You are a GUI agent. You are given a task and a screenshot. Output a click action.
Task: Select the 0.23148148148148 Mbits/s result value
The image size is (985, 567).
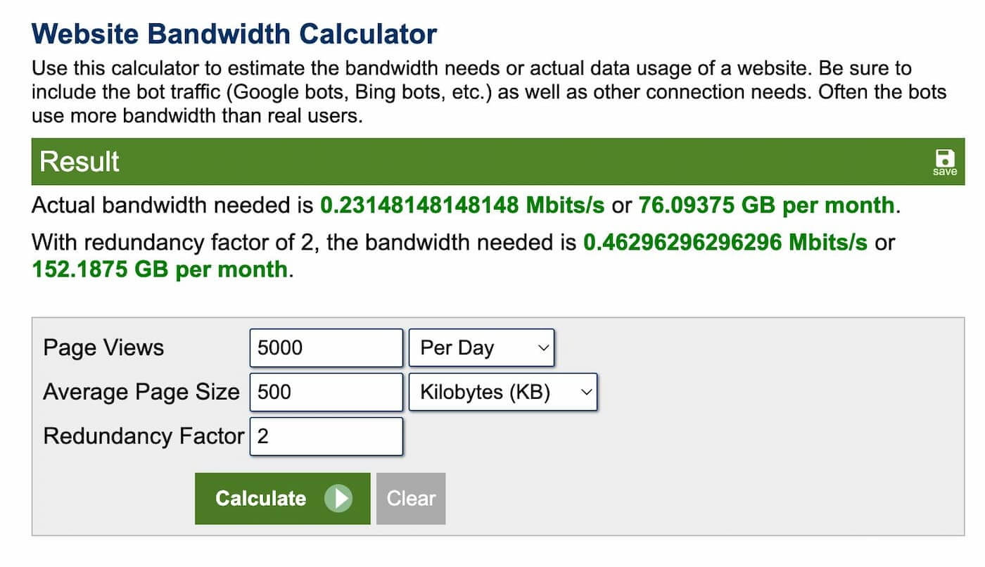[x=462, y=206]
